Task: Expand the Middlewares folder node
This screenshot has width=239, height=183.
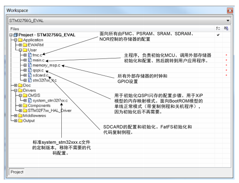Action: pos(16,116)
